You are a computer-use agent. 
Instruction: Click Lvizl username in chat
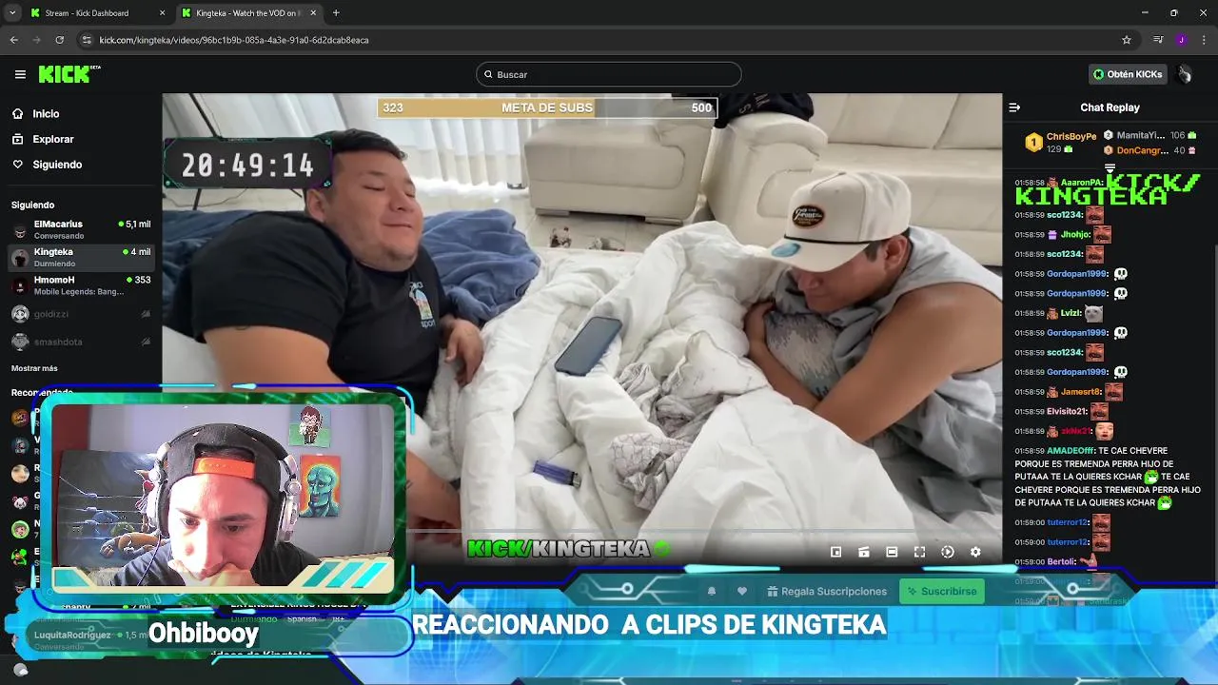[x=1071, y=313]
